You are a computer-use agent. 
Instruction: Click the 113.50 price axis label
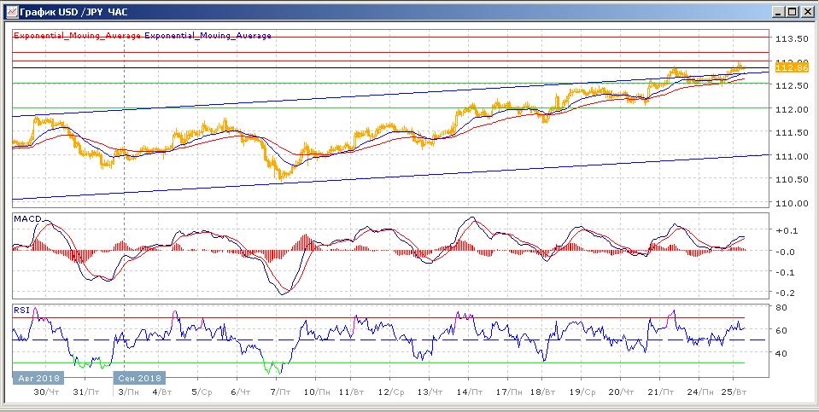pos(792,38)
